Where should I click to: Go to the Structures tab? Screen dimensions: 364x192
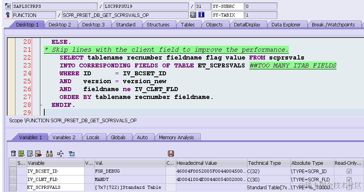coord(158,24)
